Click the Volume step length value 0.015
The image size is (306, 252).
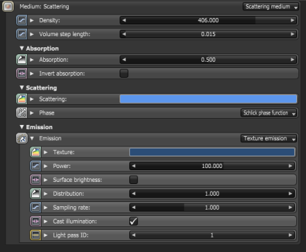(x=208, y=34)
